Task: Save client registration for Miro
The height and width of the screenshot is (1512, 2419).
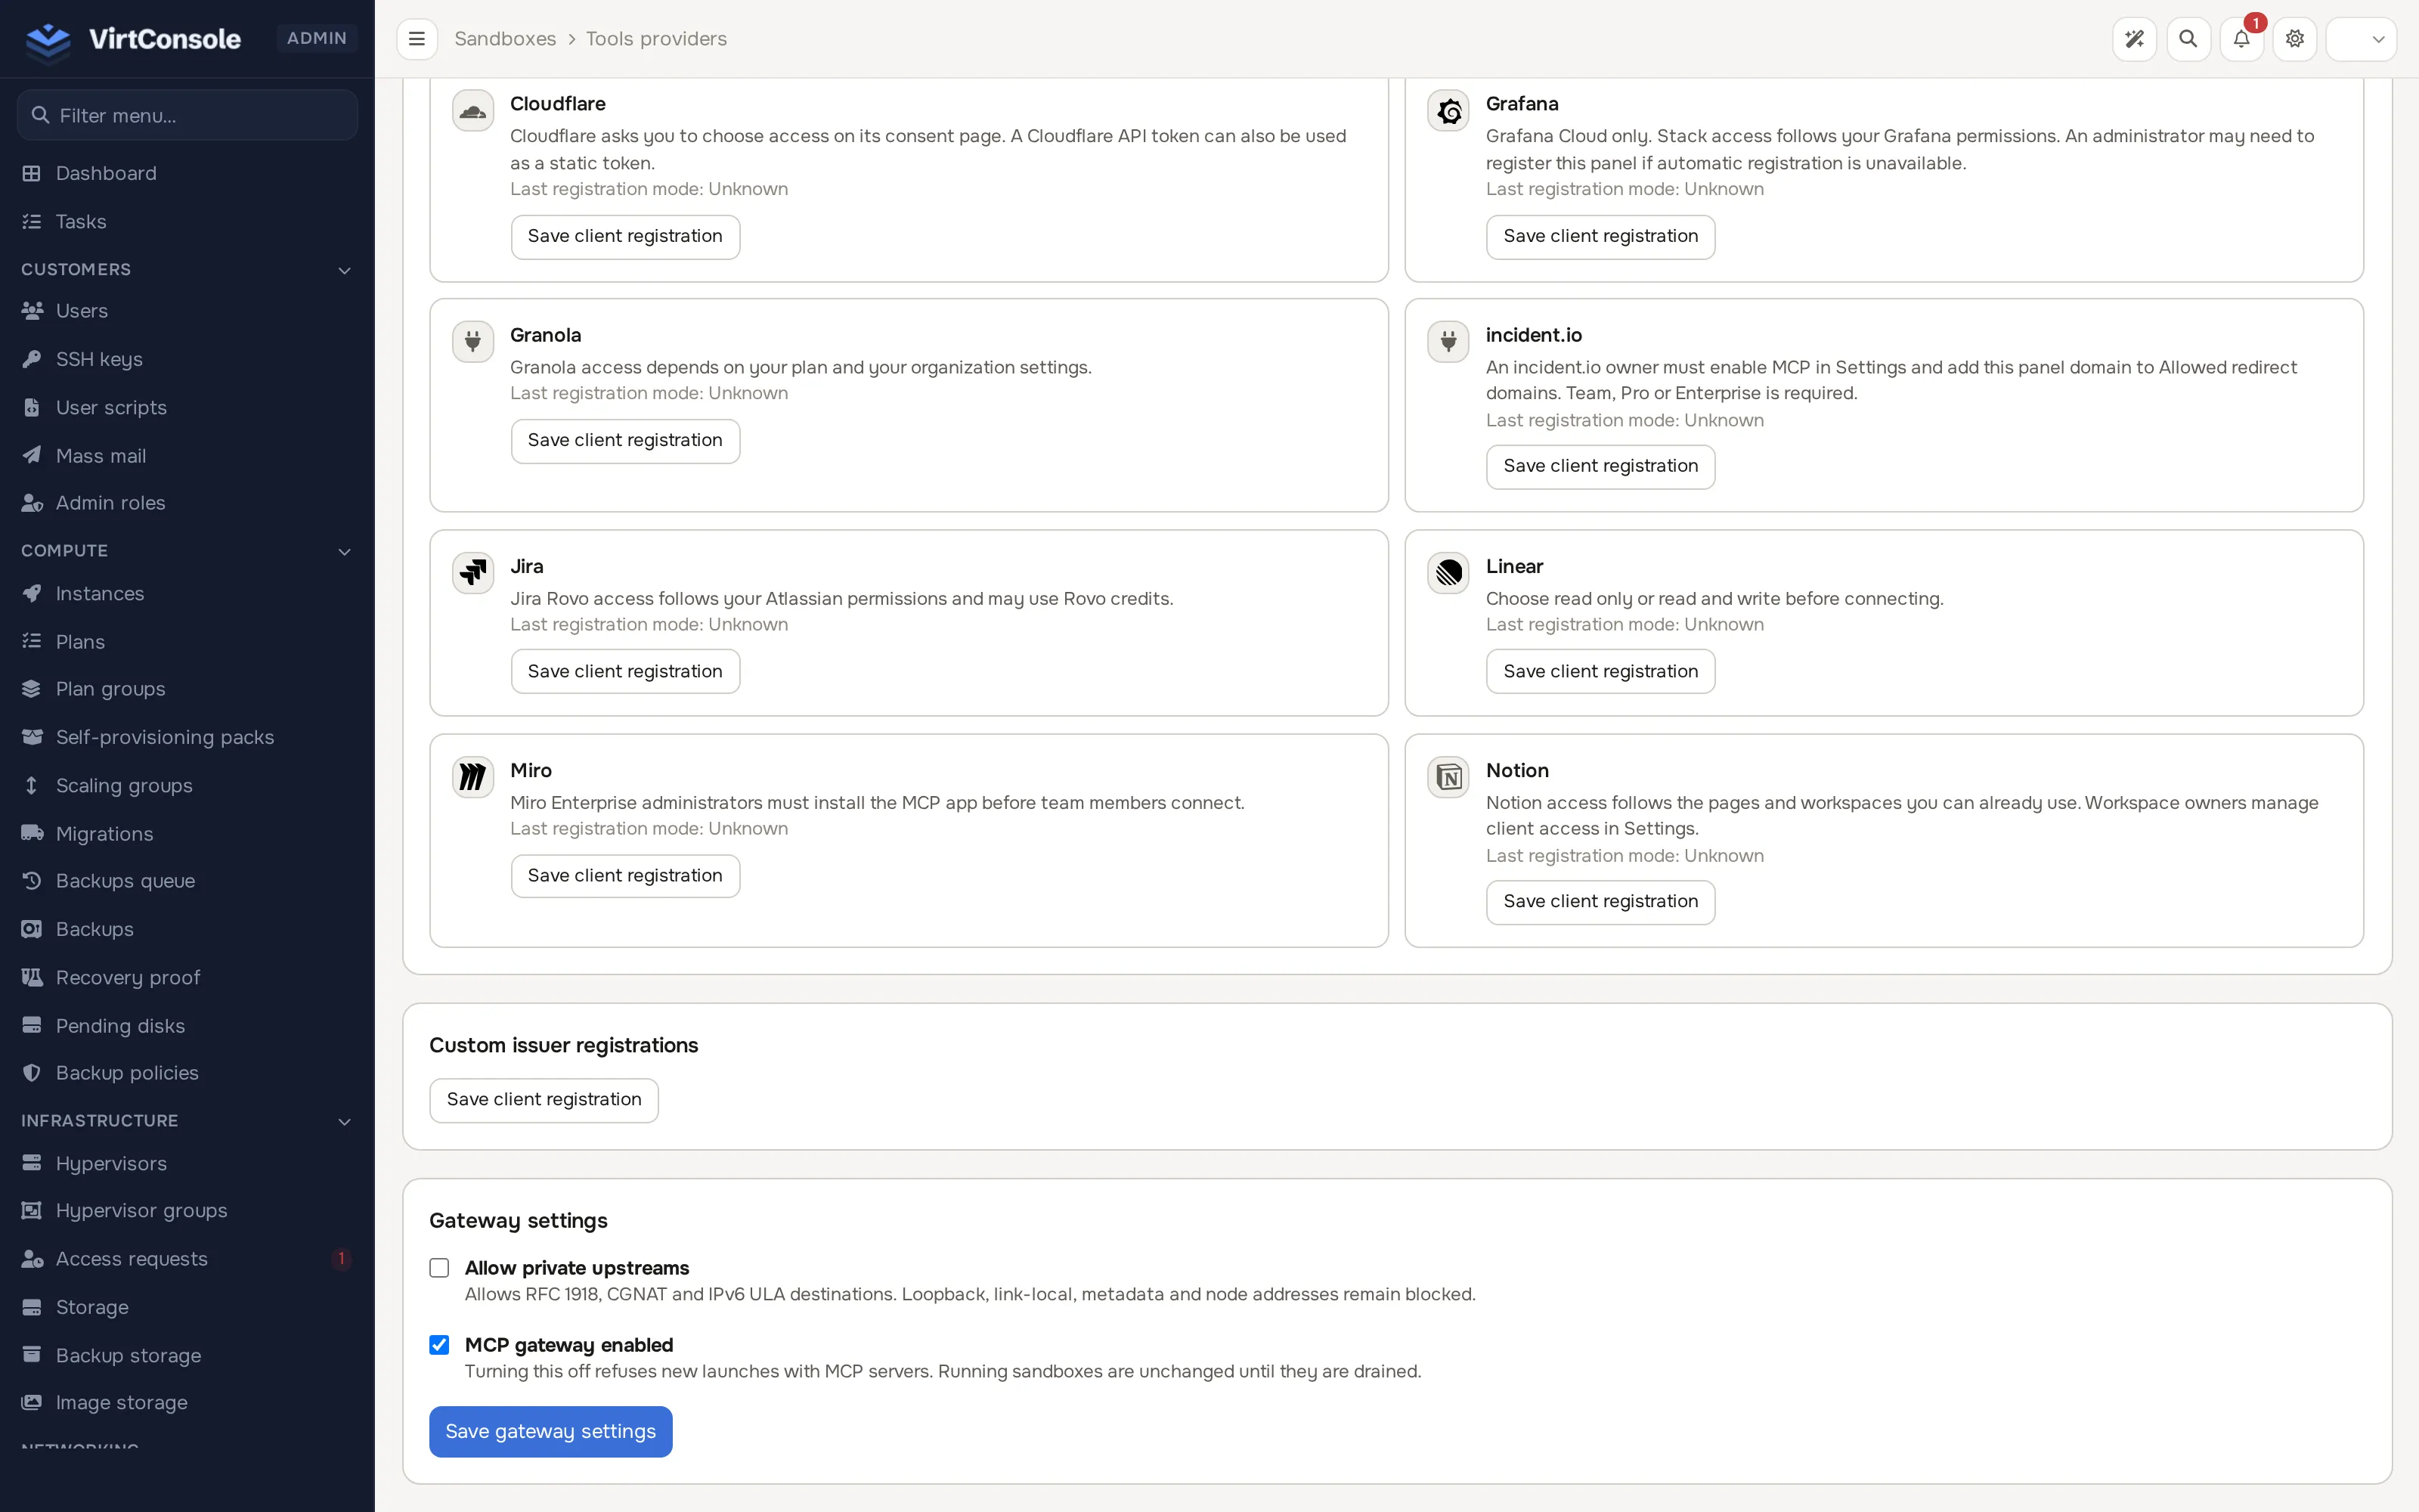Action: (624, 876)
